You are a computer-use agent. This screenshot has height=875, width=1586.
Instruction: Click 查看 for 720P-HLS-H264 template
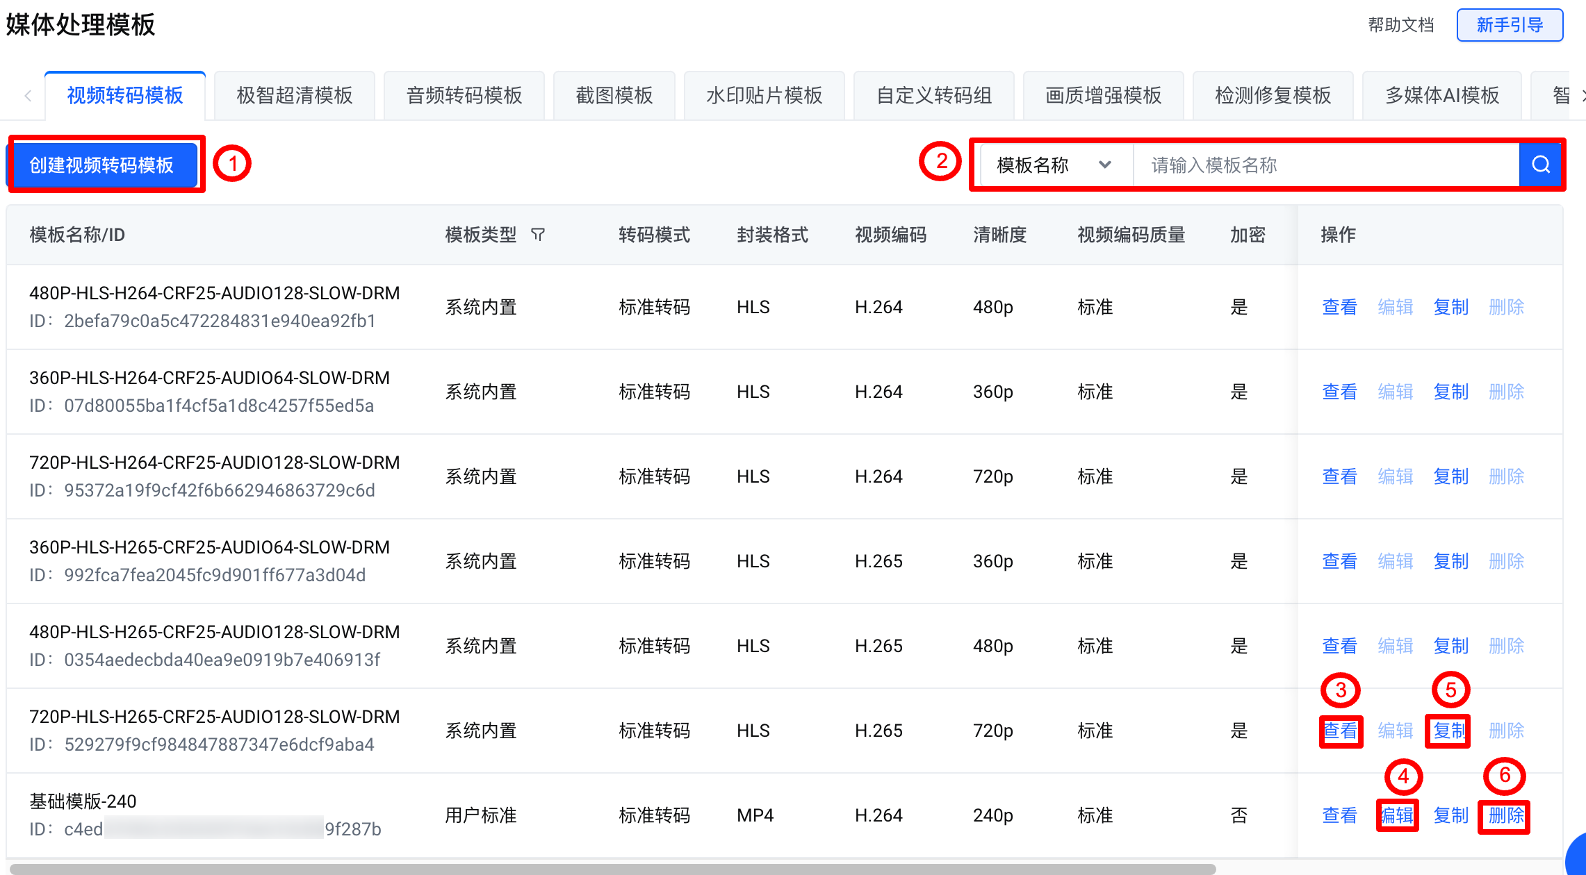(1339, 476)
